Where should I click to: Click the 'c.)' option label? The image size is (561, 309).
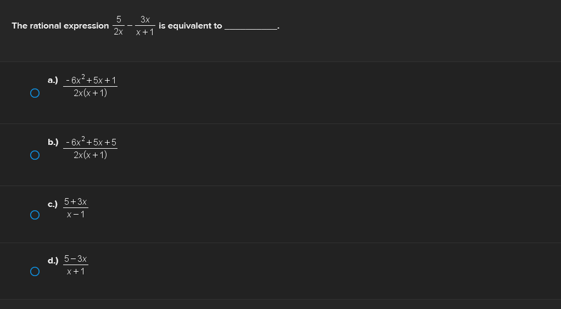coord(53,205)
